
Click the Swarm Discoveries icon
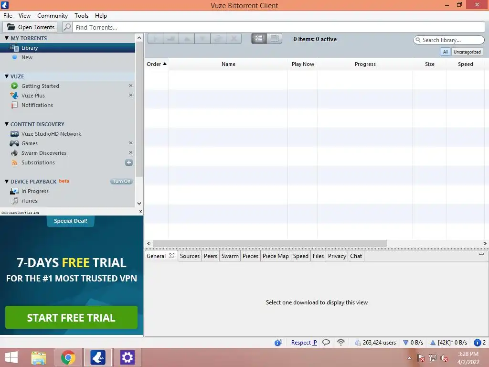click(x=14, y=152)
